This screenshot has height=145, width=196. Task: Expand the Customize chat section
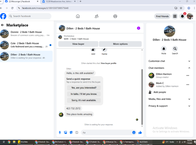coord(169,61)
